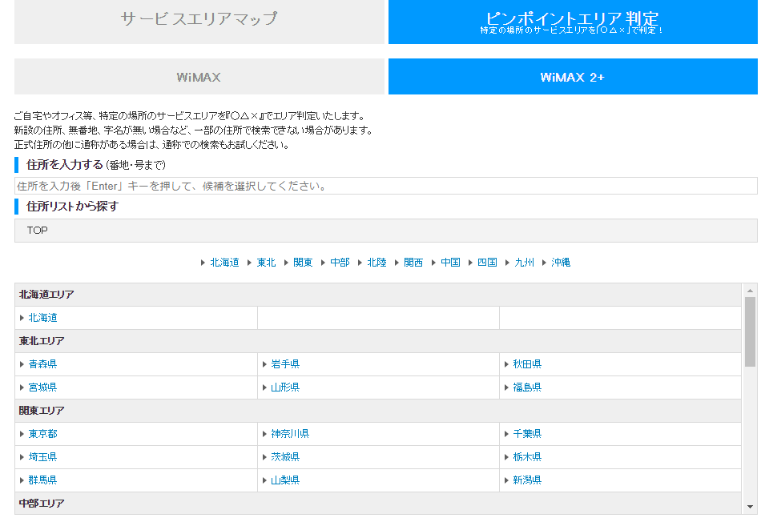
Task: Open the ピンポイントエリア判定 tab
Action: click(572, 22)
